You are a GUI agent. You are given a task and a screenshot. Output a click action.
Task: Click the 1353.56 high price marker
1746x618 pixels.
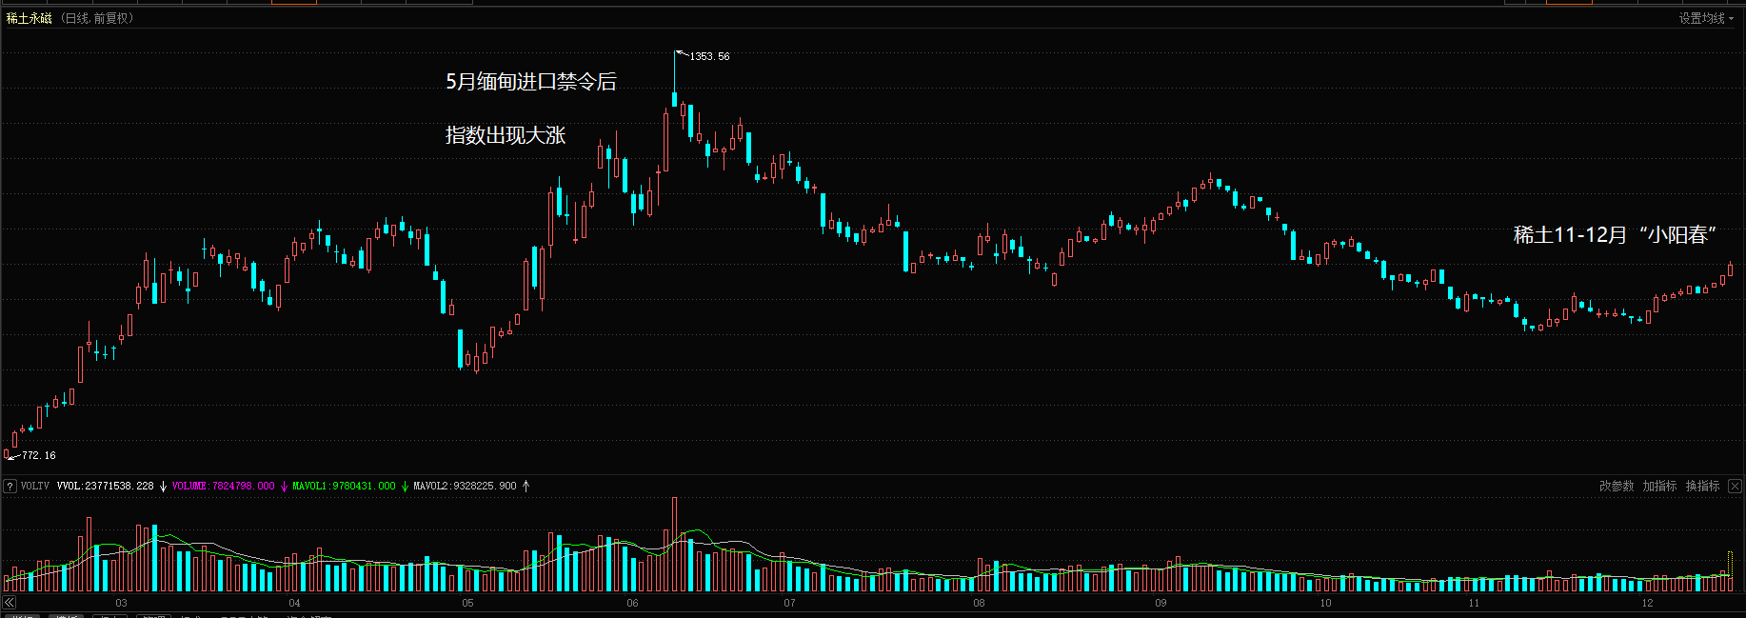[709, 56]
